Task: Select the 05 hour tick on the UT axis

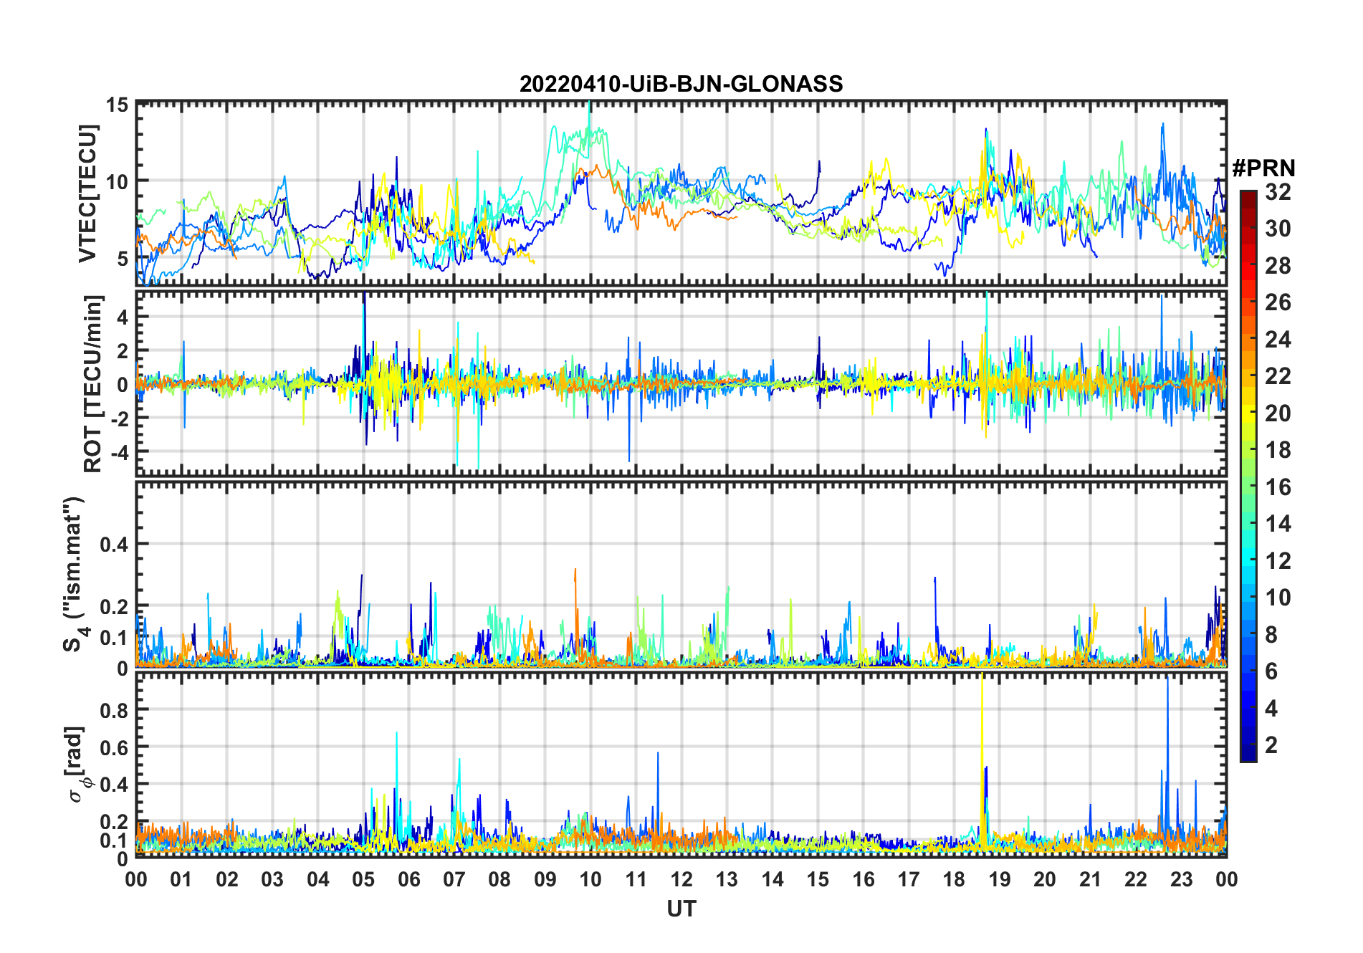Action: pyautogui.click(x=363, y=879)
